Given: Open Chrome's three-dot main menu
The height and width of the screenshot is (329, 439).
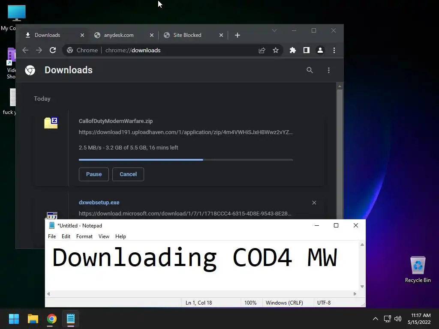Looking at the screenshot, I should [334, 50].
